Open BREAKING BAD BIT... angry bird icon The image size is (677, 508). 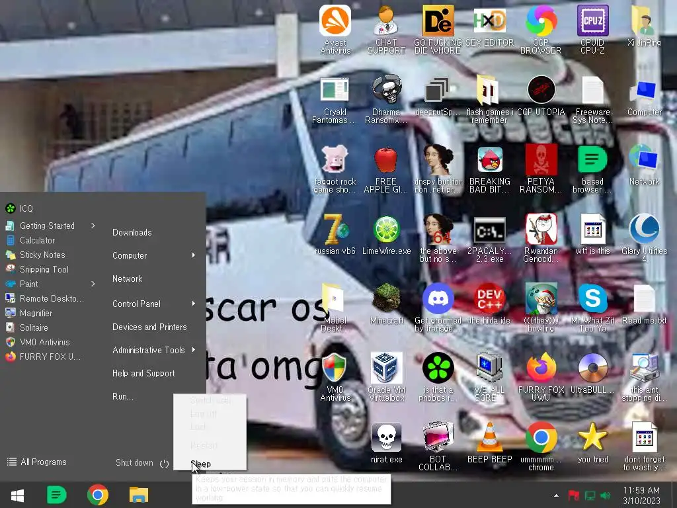tap(489, 169)
